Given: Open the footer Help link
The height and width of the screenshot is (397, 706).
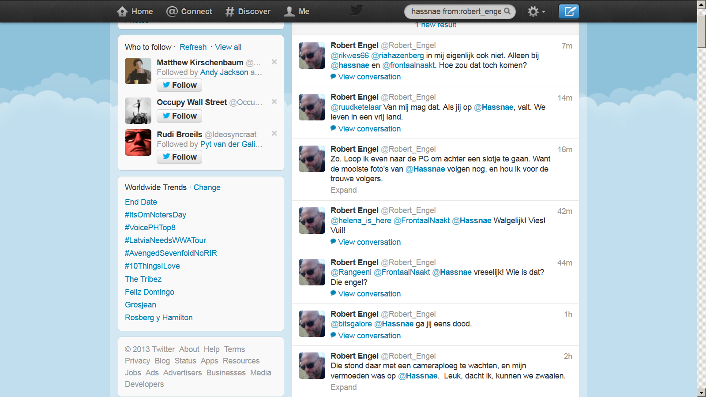Looking at the screenshot, I should (211, 349).
